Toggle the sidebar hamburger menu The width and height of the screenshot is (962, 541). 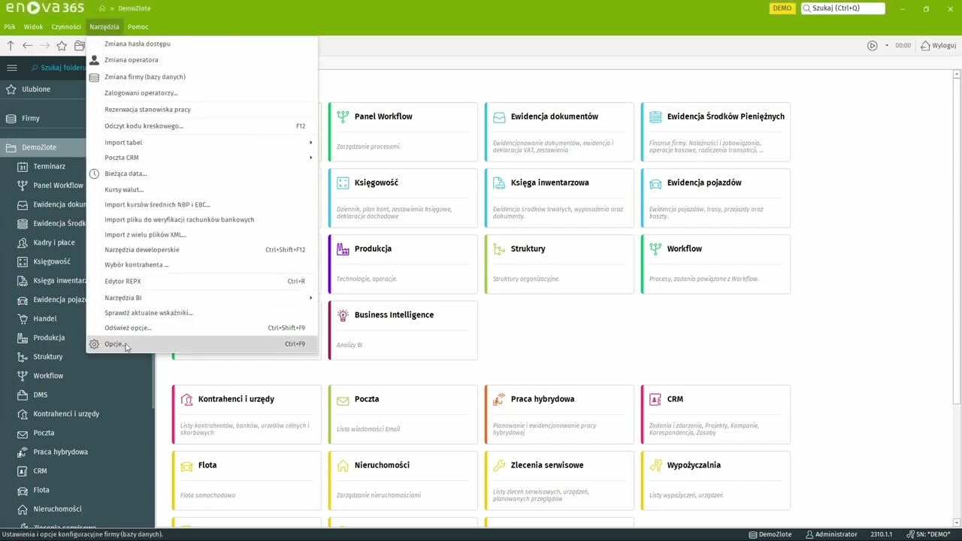(x=11, y=68)
